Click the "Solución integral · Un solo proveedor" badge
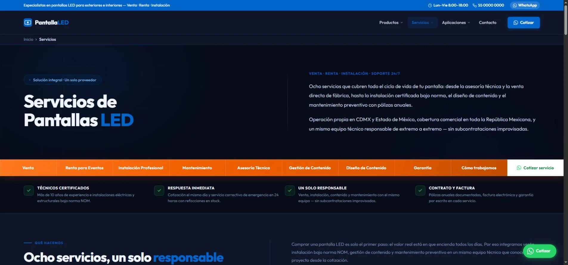 [x=63, y=80]
